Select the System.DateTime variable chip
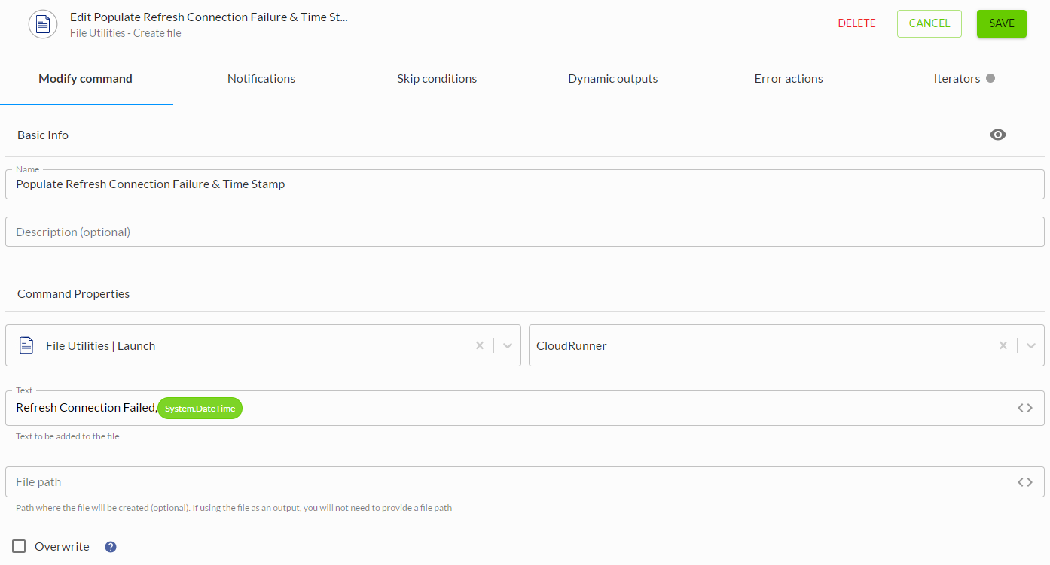The width and height of the screenshot is (1050, 565). [x=200, y=408]
